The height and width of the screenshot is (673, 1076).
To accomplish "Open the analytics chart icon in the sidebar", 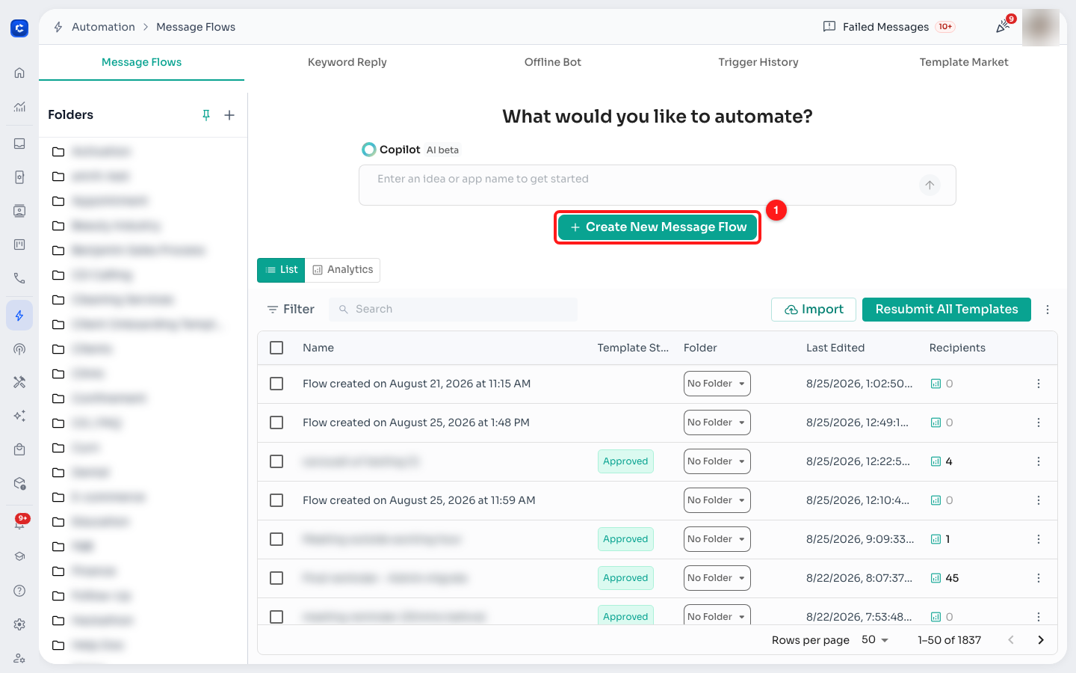I will (19, 107).
